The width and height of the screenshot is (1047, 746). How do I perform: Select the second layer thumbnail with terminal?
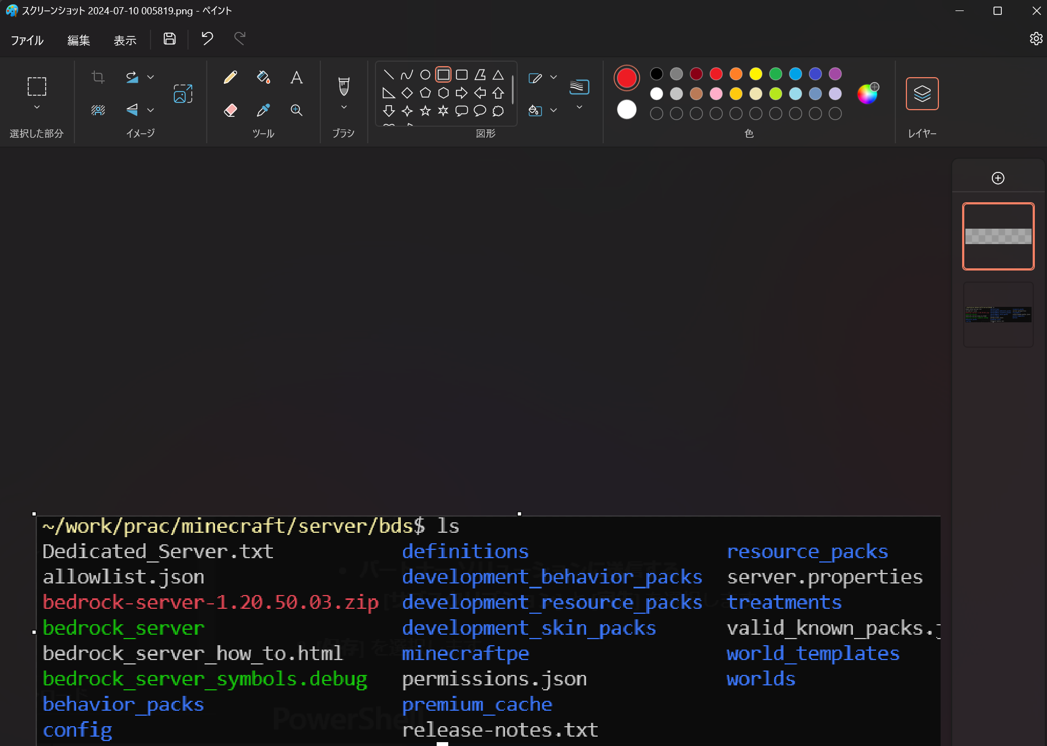pyautogui.click(x=998, y=315)
